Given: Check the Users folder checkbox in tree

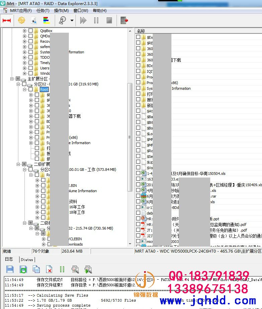Looking at the screenshot, I should (31, 68).
